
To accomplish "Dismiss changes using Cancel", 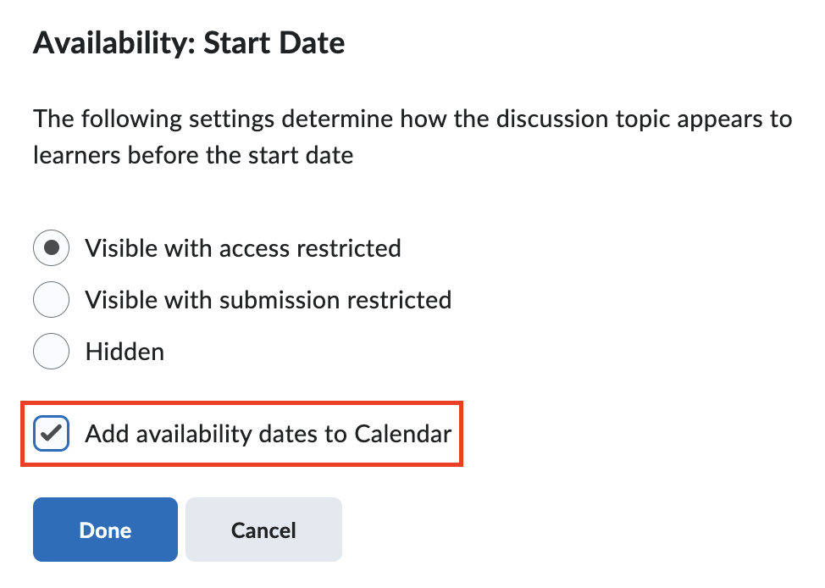I will 263,529.
